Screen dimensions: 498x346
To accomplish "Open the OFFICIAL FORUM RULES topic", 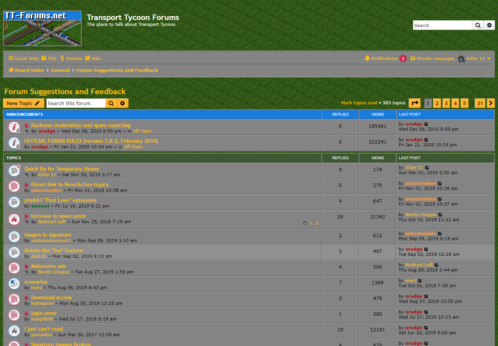I will (x=91, y=141).
